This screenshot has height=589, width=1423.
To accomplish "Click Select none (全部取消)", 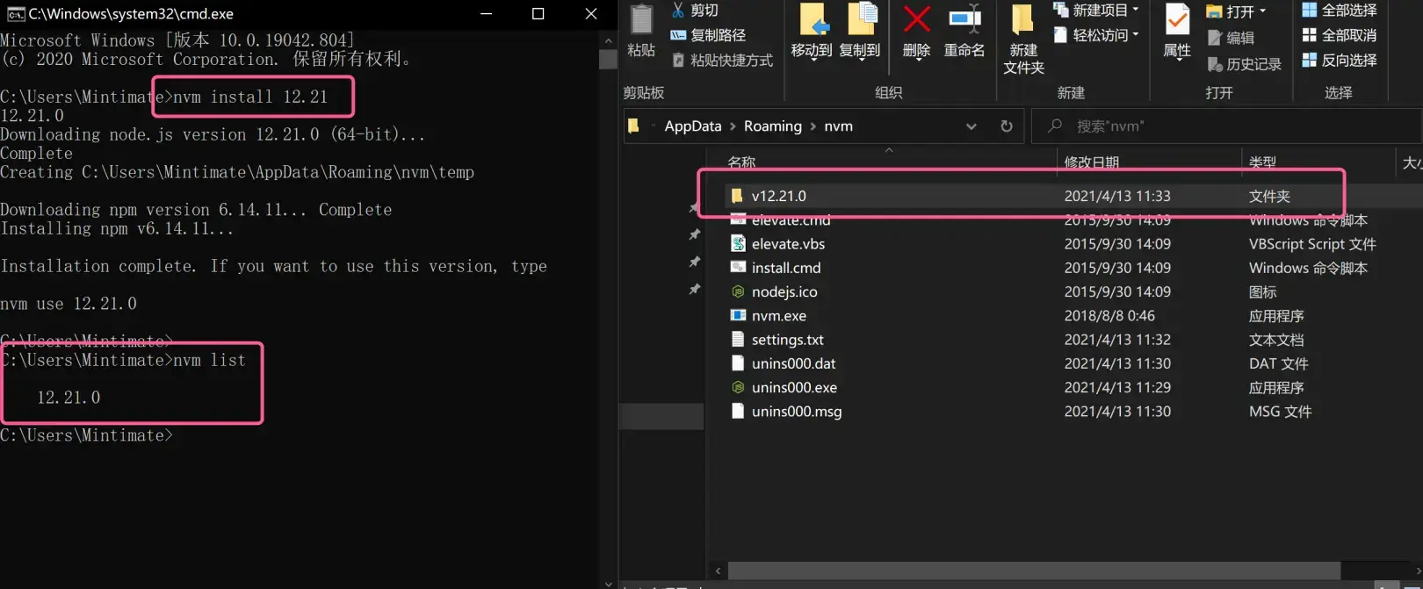I will pyautogui.click(x=1339, y=35).
